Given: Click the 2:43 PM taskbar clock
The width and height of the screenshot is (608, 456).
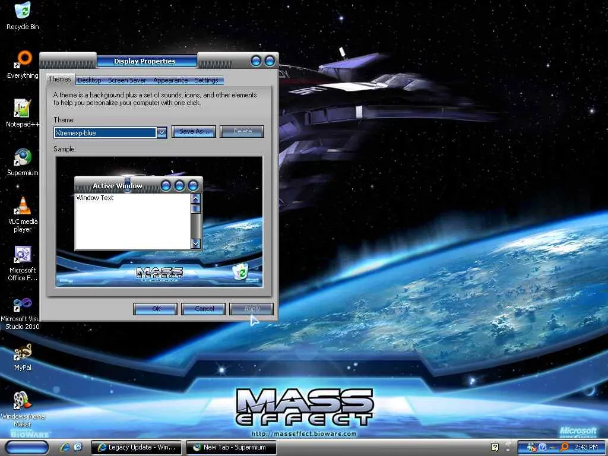Looking at the screenshot, I should pyautogui.click(x=586, y=447).
